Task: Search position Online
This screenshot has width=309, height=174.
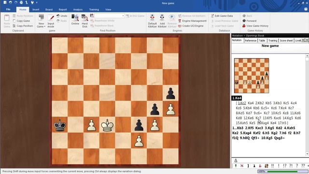Action: (75, 19)
